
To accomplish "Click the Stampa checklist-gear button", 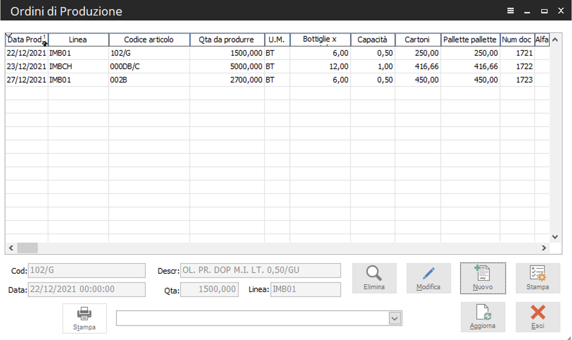I will tap(538, 278).
